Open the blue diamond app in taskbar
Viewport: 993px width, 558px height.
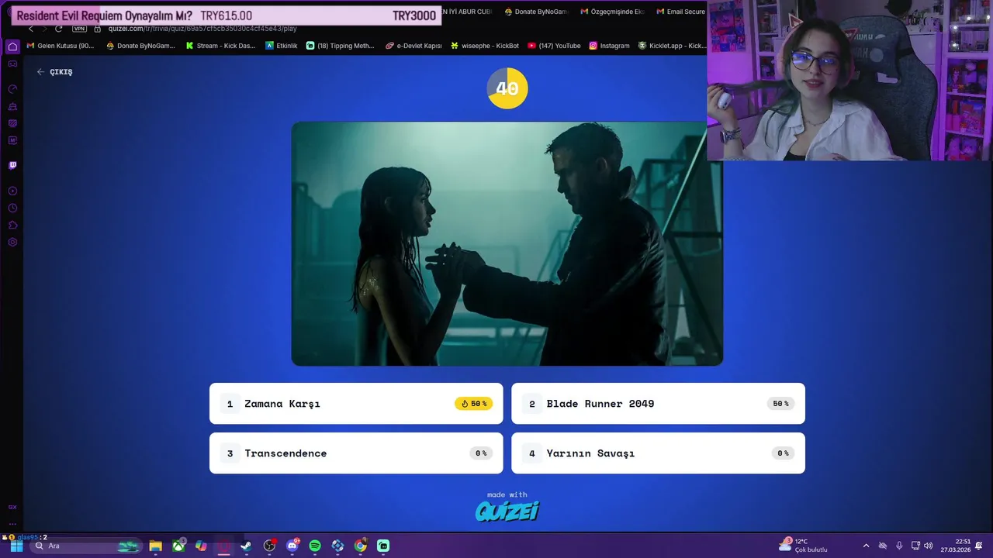(x=337, y=546)
